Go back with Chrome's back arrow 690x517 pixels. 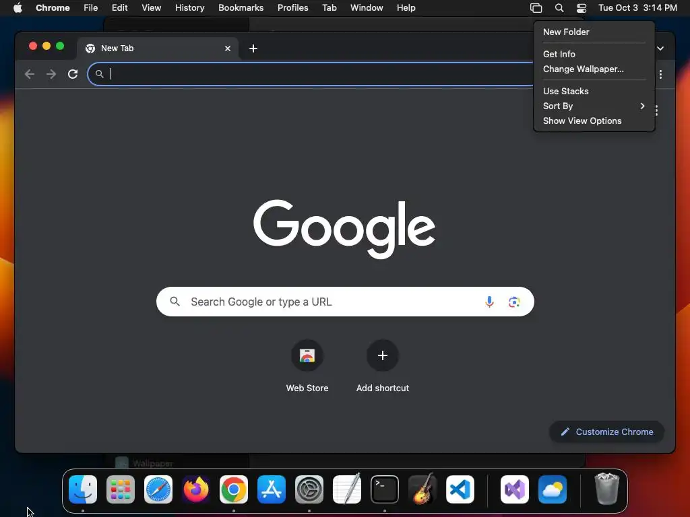coord(30,74)
